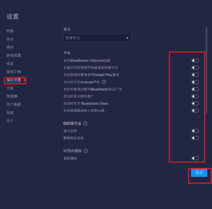Click help icon next to 点击时开启Android声音
This screenshot has width=212, height=209.
point(104,82)
